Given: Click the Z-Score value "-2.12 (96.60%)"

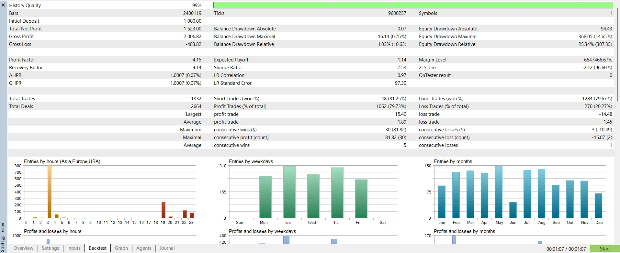Looking at the screenshot, I should pos(597,68).
